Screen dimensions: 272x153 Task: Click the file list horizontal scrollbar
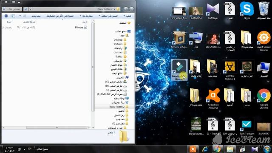pos(57,127)
